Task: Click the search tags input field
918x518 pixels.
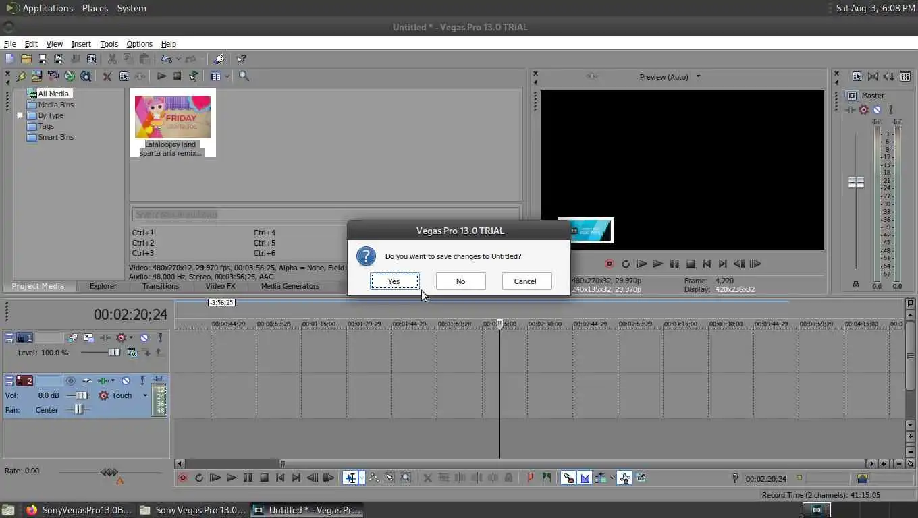Action: pyautogui.click(x=325, y=214)
